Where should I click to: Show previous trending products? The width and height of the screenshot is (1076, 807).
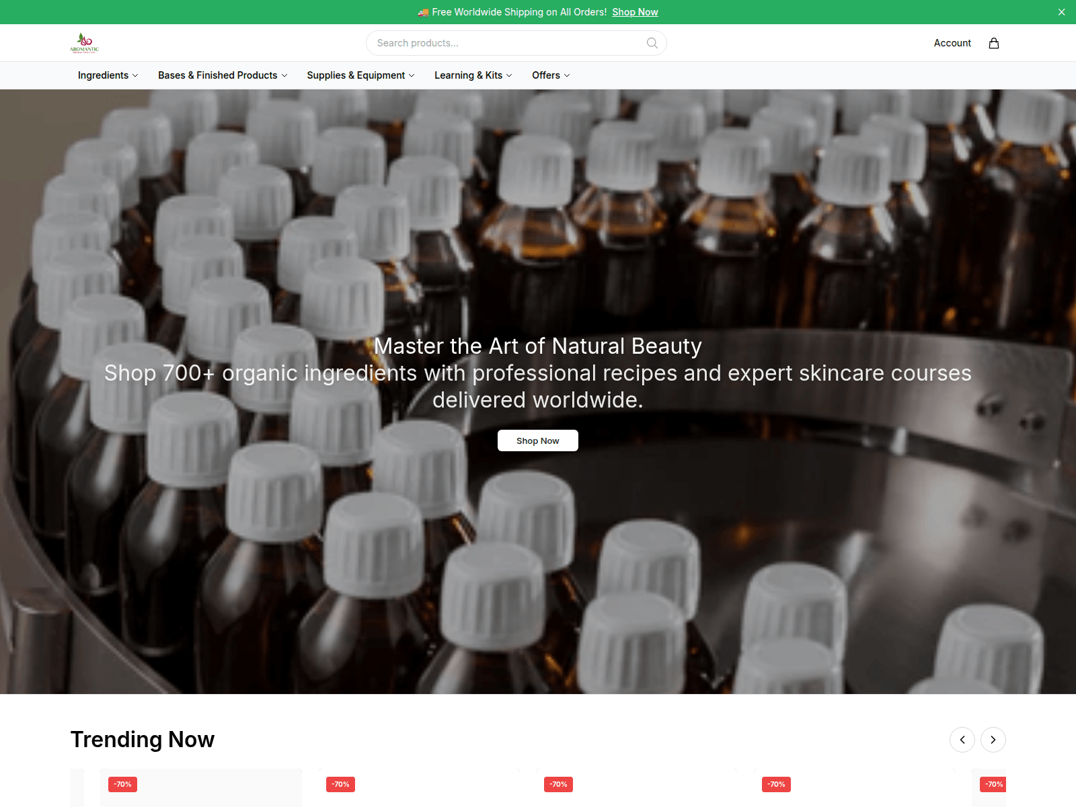coord(962,740)
